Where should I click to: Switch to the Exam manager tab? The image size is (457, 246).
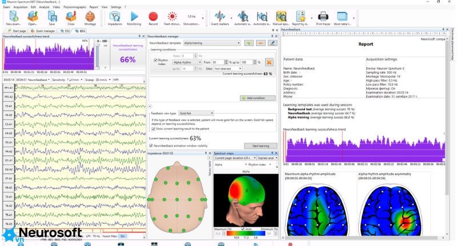(43, 31)
